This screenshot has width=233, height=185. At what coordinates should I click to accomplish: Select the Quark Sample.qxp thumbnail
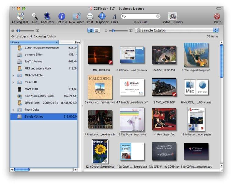click(x=132, y=152)
